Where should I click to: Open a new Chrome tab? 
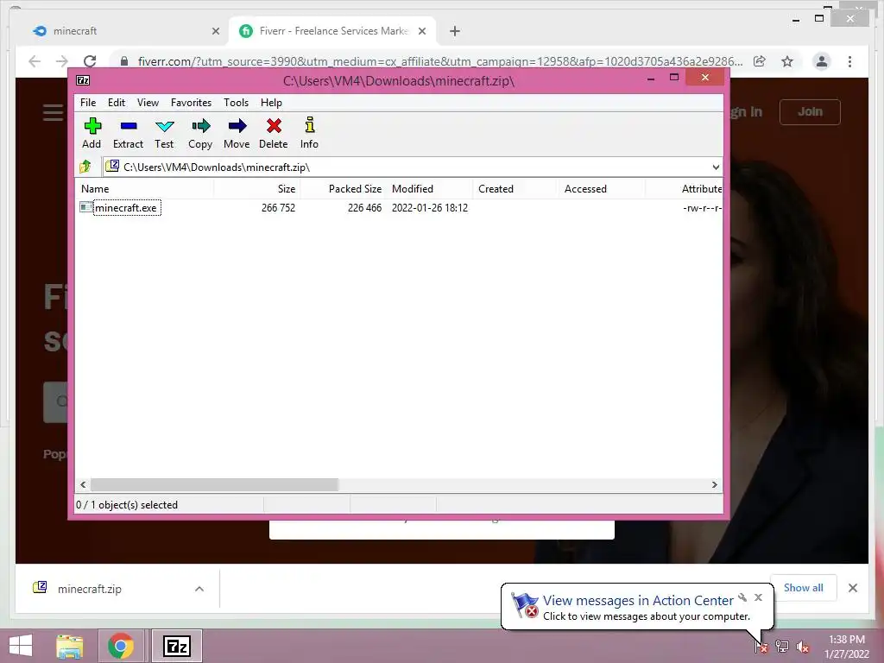(x=454, y=32)
